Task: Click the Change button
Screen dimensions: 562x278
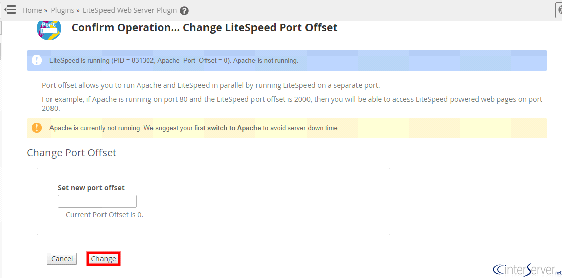Action: click(x=103, y=259)
